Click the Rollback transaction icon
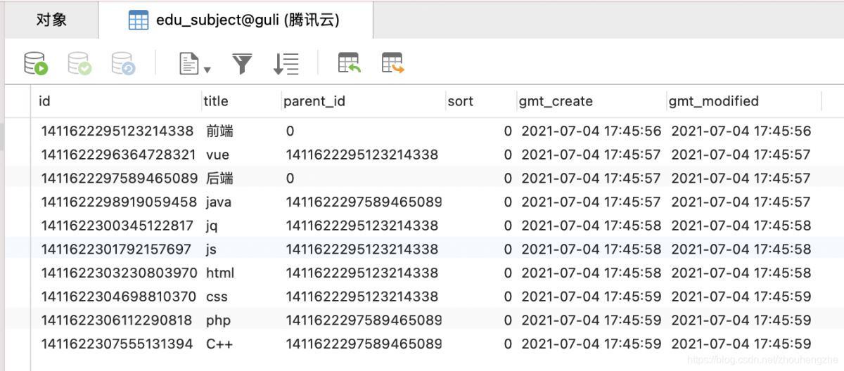This screenshot has height=371, width=844. point(123,63)
